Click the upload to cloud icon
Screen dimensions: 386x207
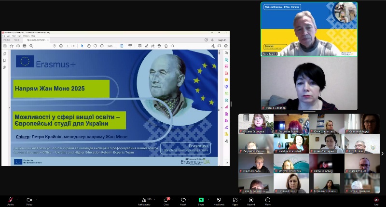18,46
